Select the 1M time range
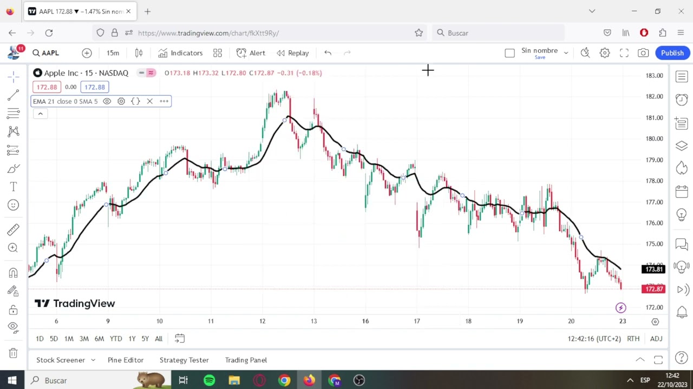 click(x=69, y=339)
